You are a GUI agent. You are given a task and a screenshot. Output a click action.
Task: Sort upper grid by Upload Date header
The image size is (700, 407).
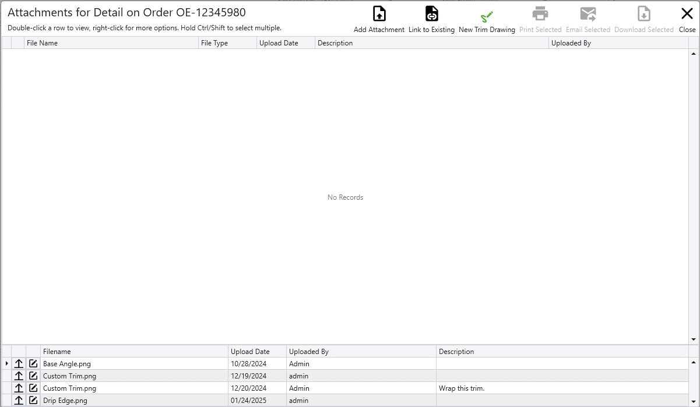[x=286, y=43]
